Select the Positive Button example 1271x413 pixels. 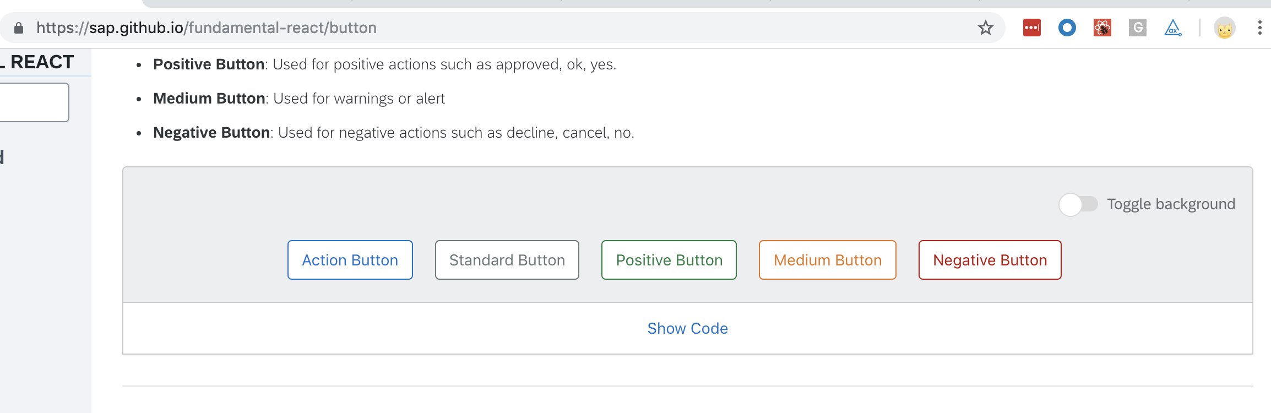[669, 259]
